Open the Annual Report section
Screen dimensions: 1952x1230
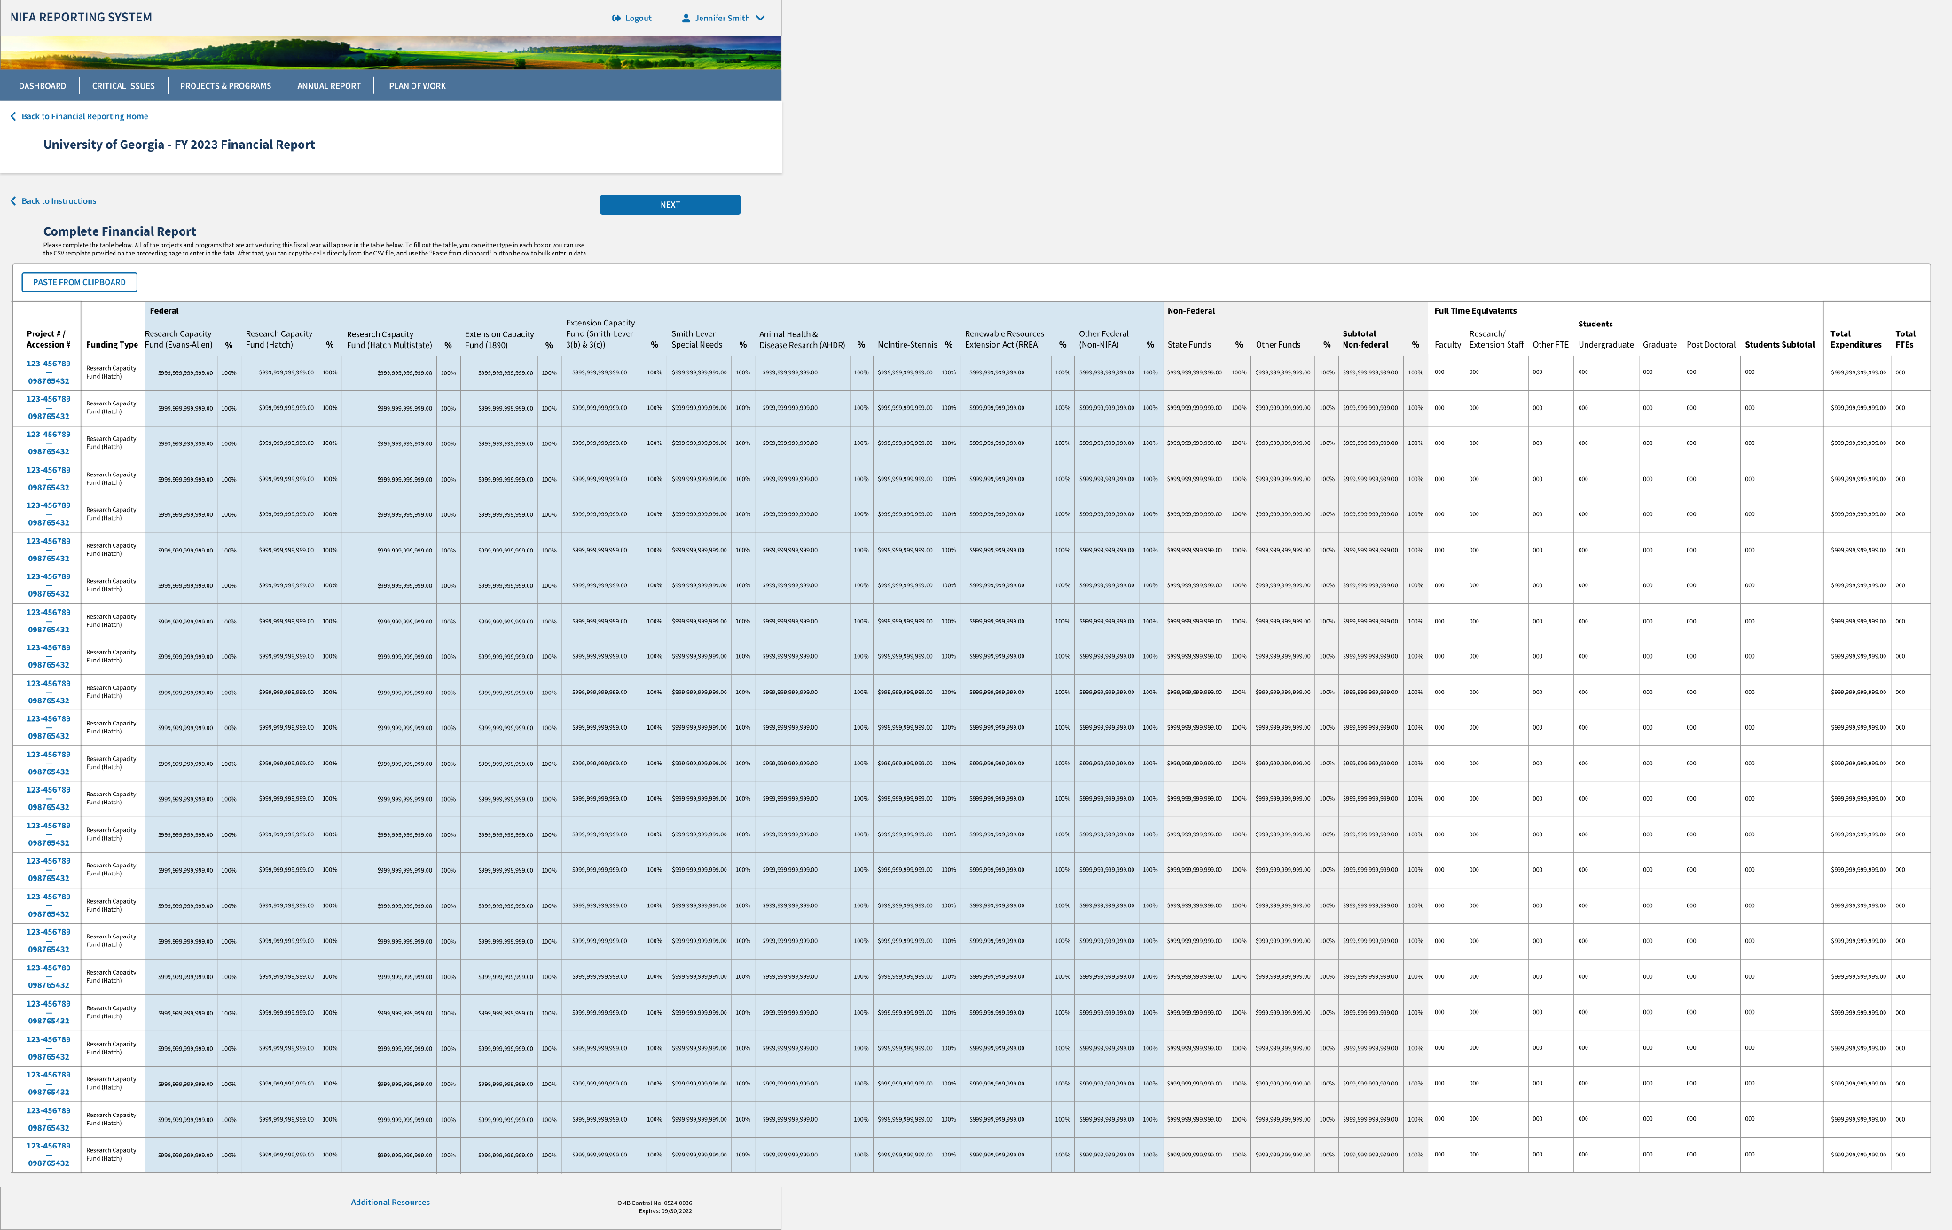(x=328, y=86)
